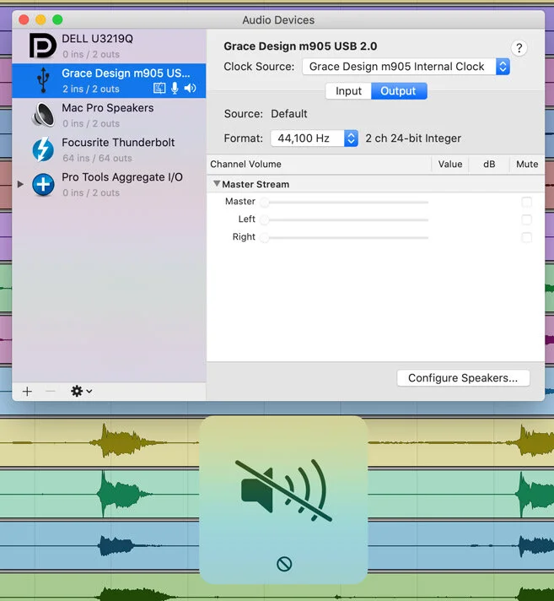Select Pro Tools Aggregate I/O device name
Image resolution: width=554 pixels, height=601 pixels.
coord(122,177)
